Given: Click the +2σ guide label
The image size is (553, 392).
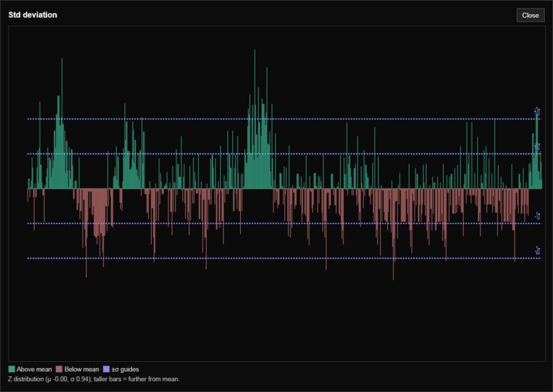Looking at the screenshot, I should click(x=537, y=112).
